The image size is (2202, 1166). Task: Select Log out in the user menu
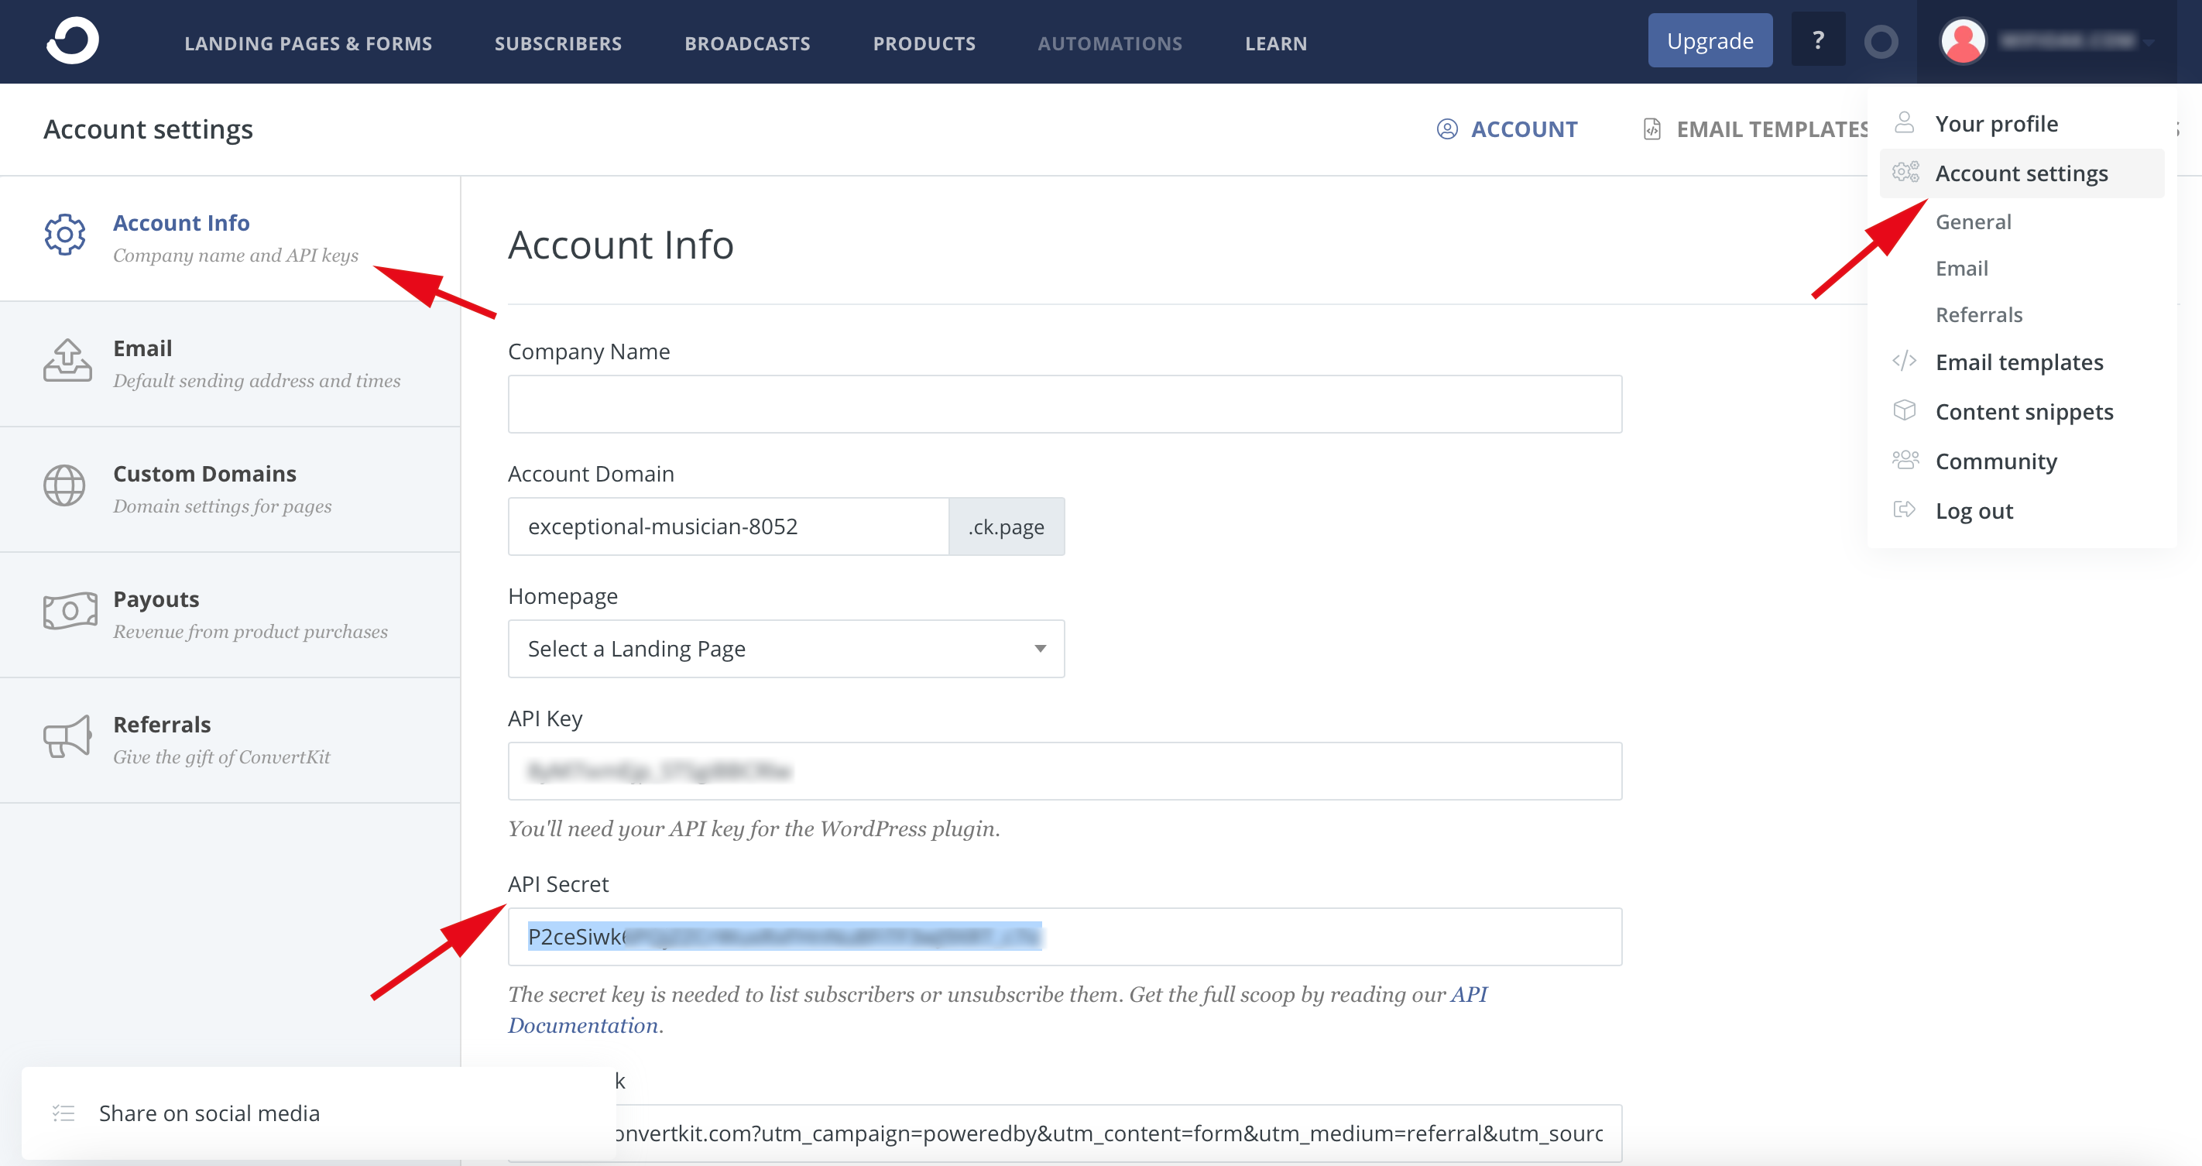pos(1974,510)
